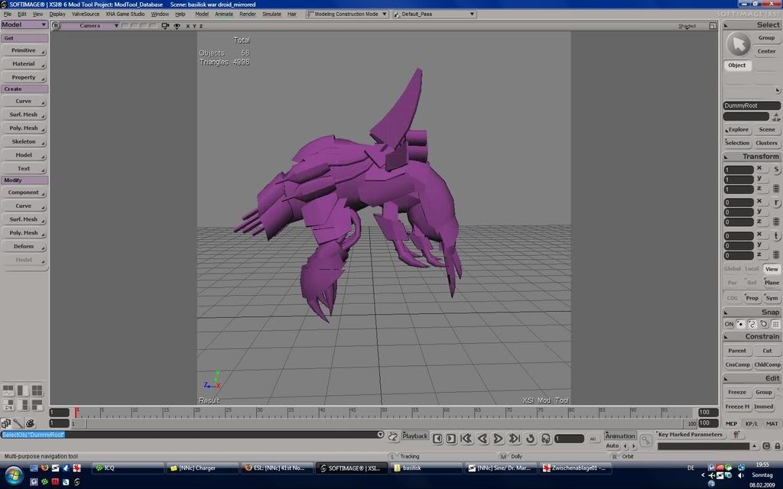Open the paintbrush weight panel icon
The image size is (783, 489).
point(18,423)
